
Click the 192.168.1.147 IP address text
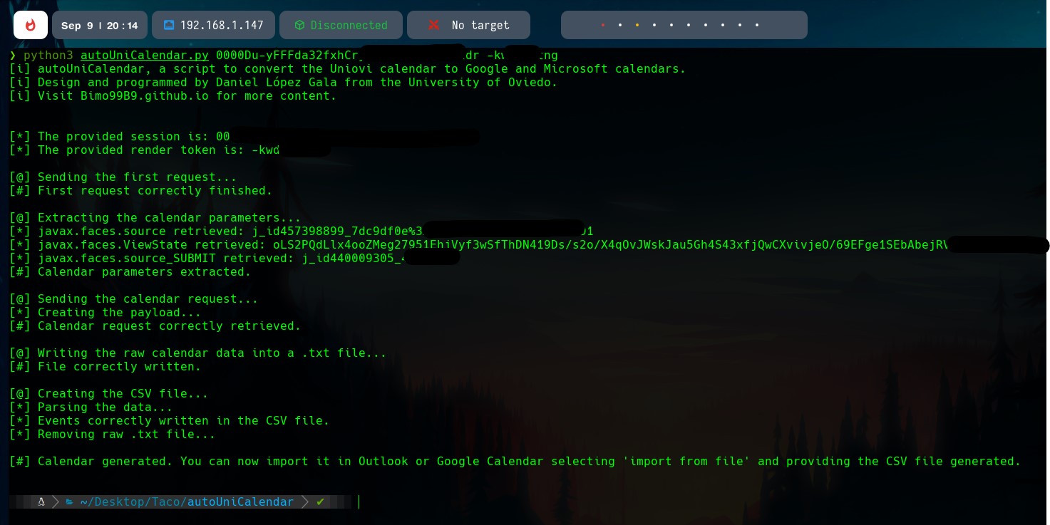point(222,25)
